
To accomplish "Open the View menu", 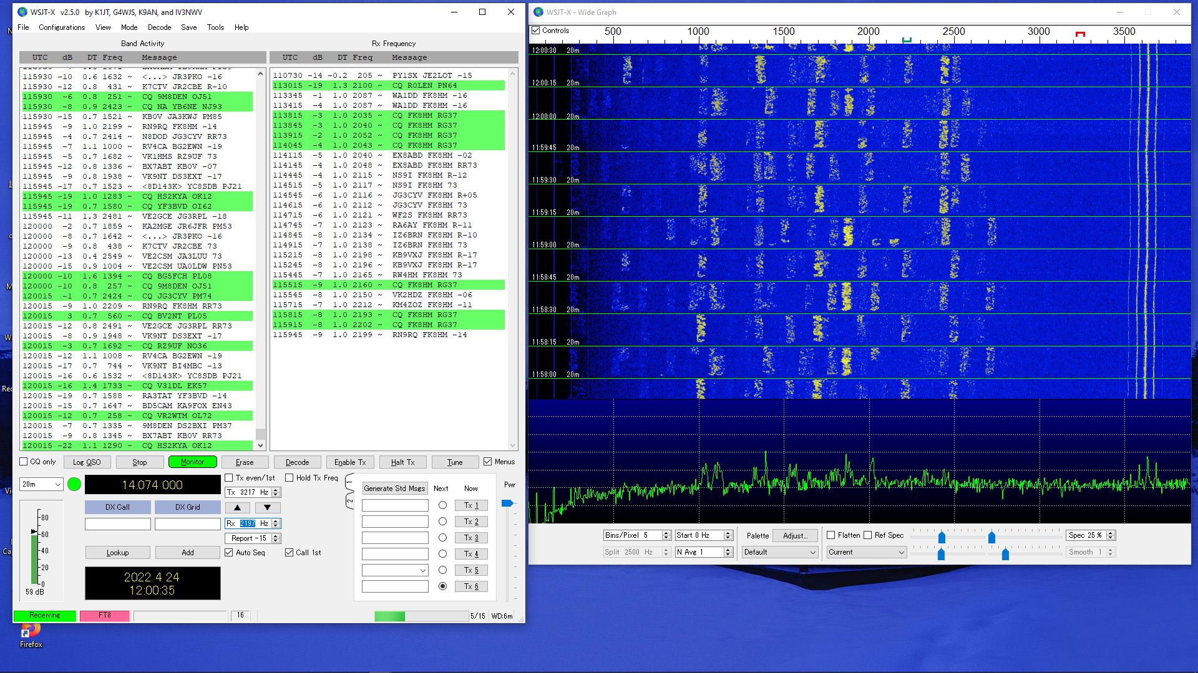I will (x=103, y=27).
